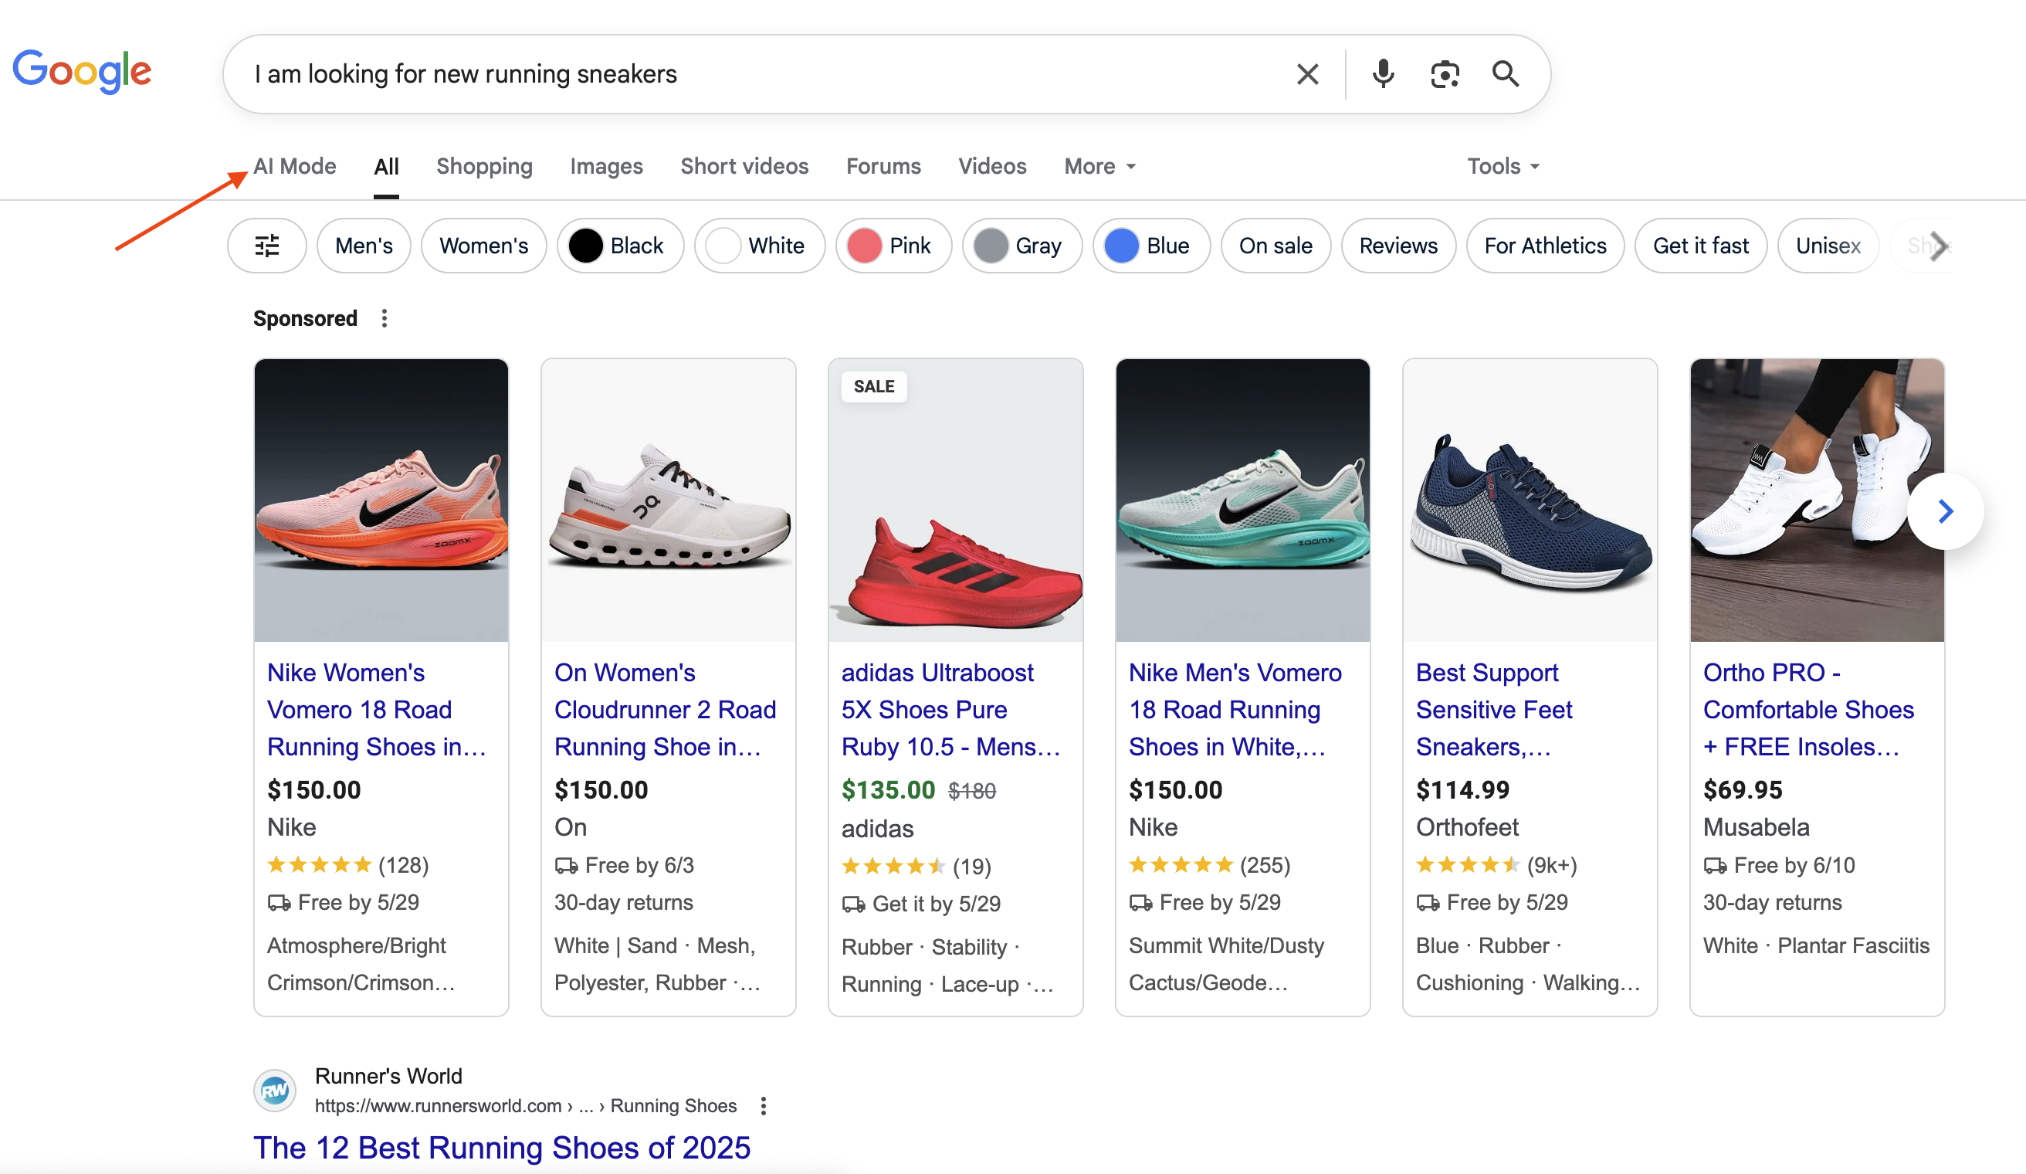The height and width of the screenshot is (1174, 2026).
Task: Toggle the Reviews filter chip
Action: click(x=1398, y=246)
